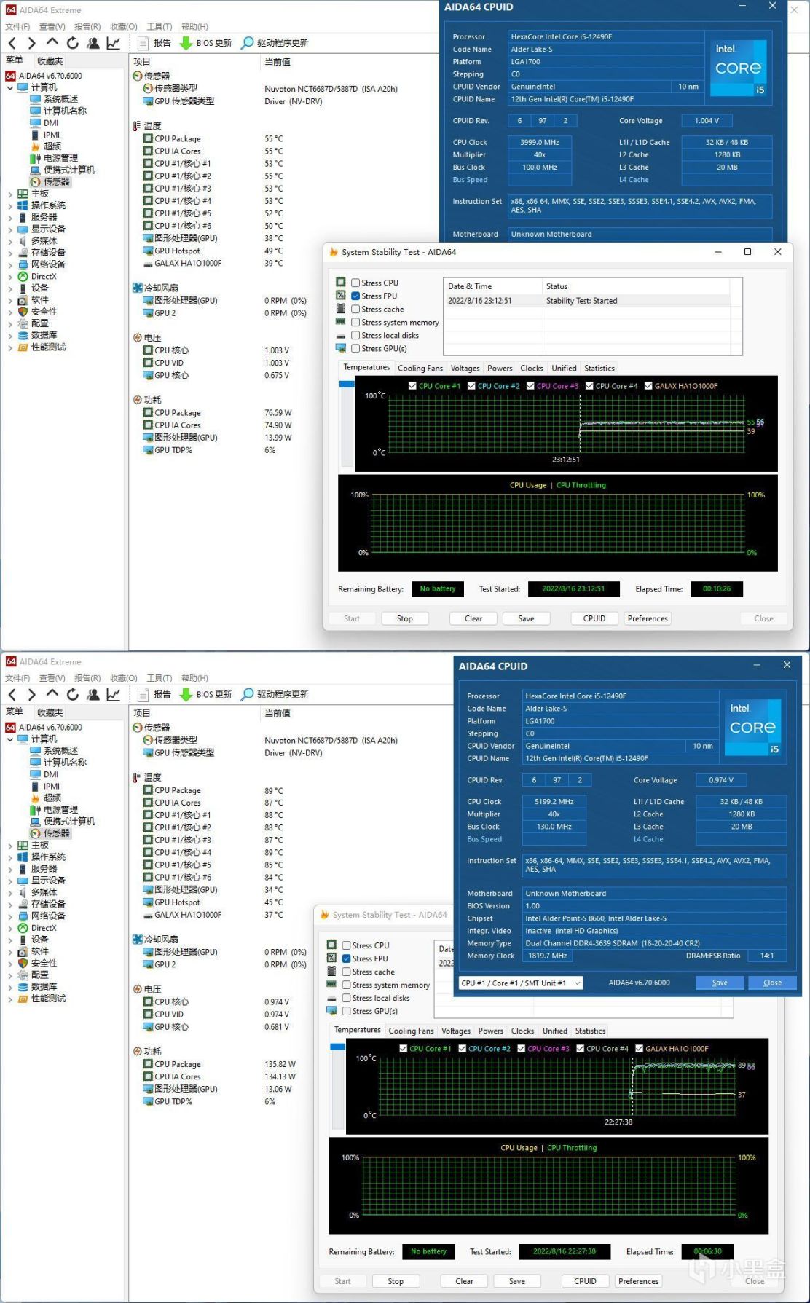Enable Stress local disks in the upper stability test
Image resolution: width=810 pixels, height=1303 pixels.
pos(355,335)
